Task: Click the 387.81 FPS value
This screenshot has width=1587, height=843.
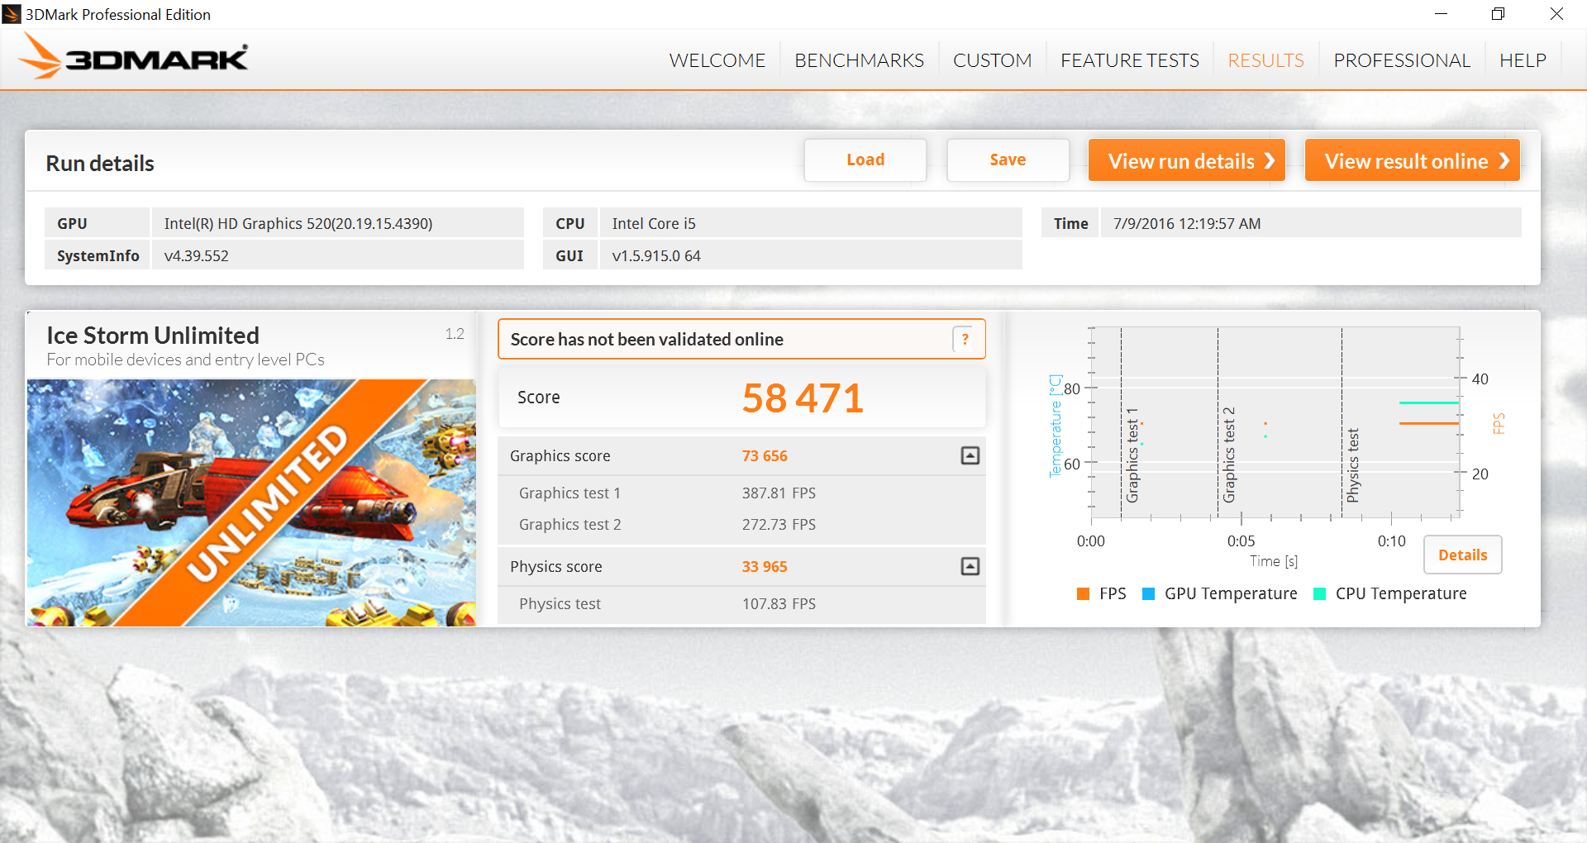Action: point(779,493)
